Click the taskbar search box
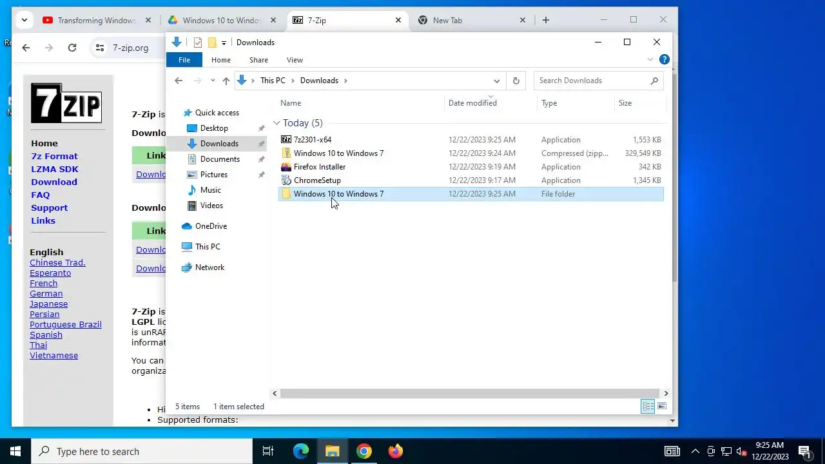The image size is (825, 464). (x=142, y=451)
